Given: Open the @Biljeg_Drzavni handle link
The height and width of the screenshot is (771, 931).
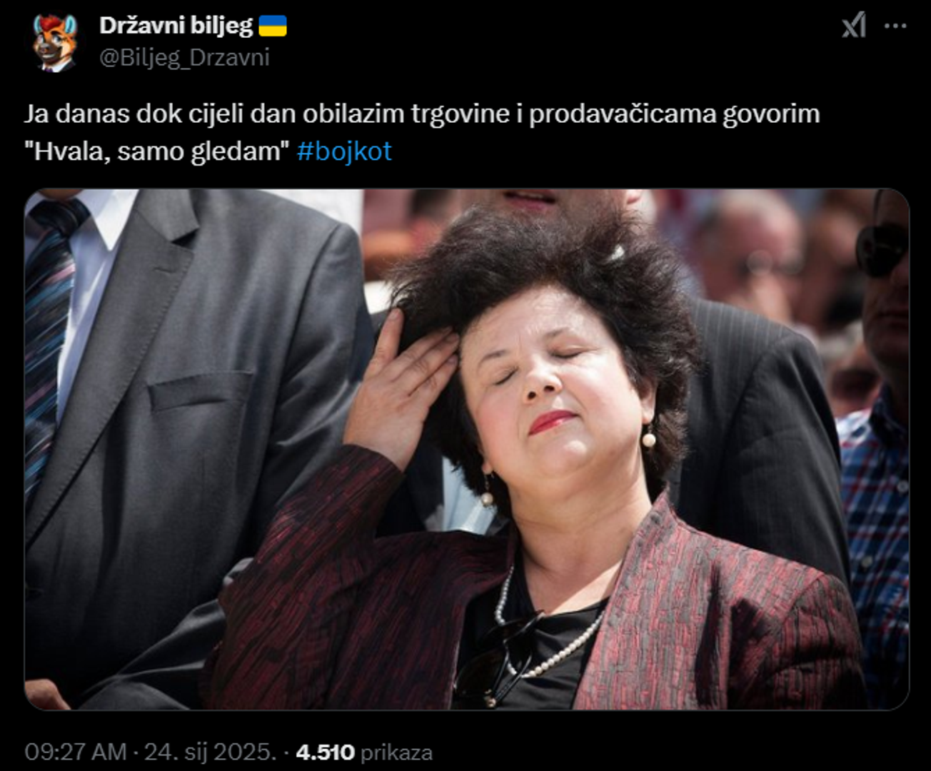Looking at the screenshot, I should [184, 57].
